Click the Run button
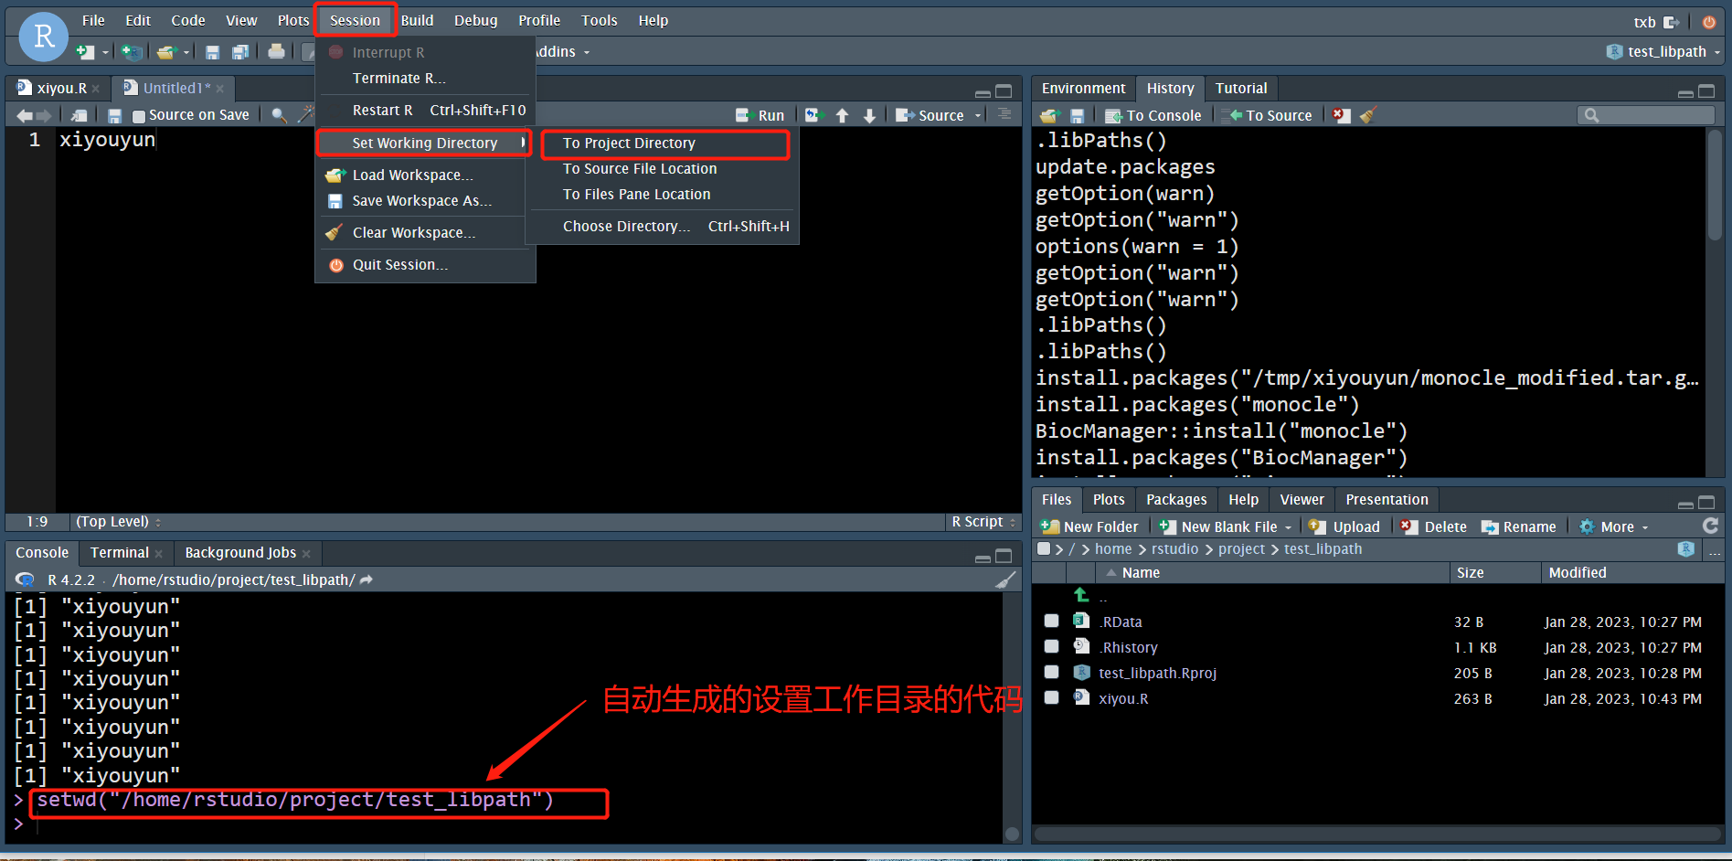This screenshot has height=861, width=1732. [x=760, y=115]
